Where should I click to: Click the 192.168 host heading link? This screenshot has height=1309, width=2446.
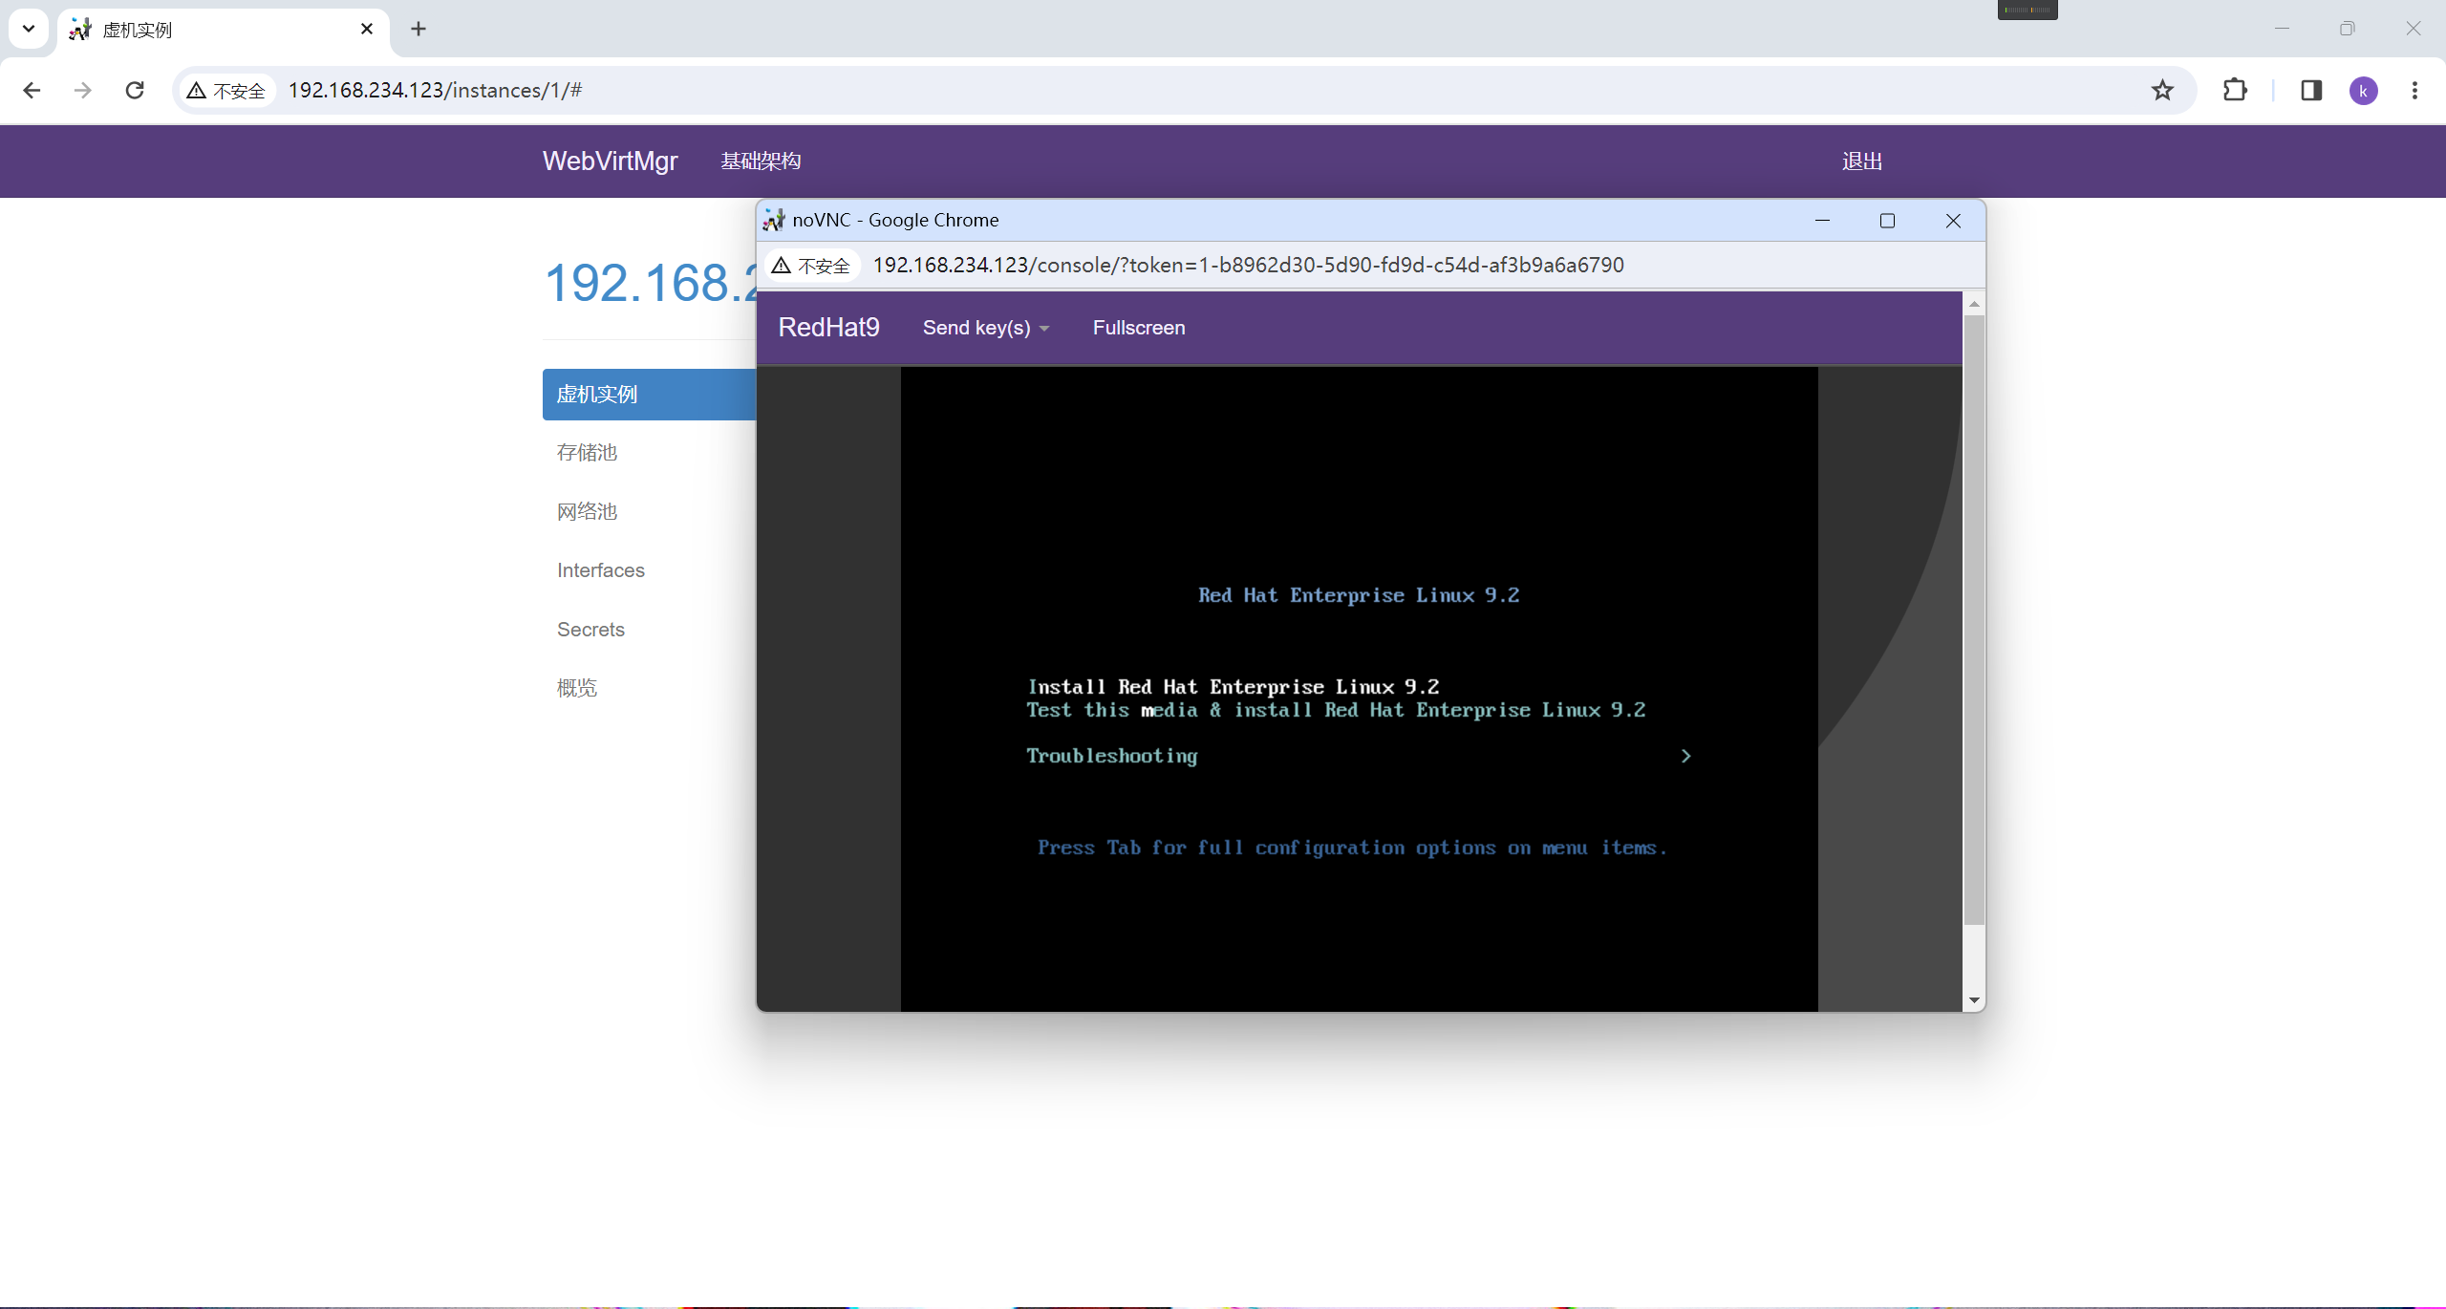coord(650,282)
